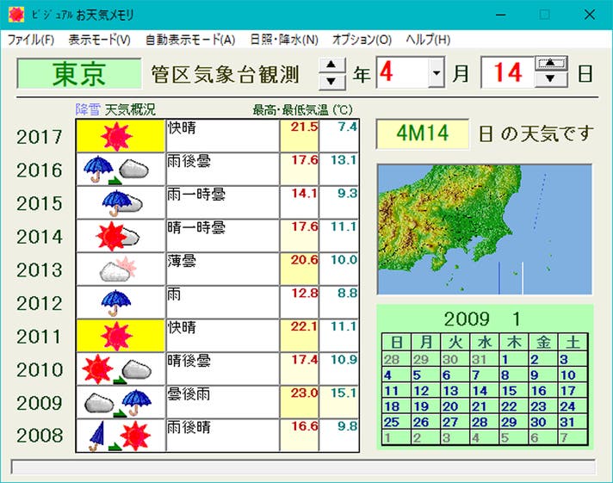Open the ファイル(F) menu
Screen dimensions: 613x483
pyautogui.click(x=30, y=40)
